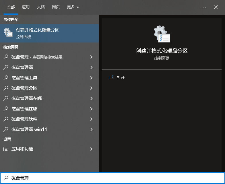This screenshot has width=225, height=184.
Task: Click search icon beside 磁盘管理器 win11
Action: [6, 129]
